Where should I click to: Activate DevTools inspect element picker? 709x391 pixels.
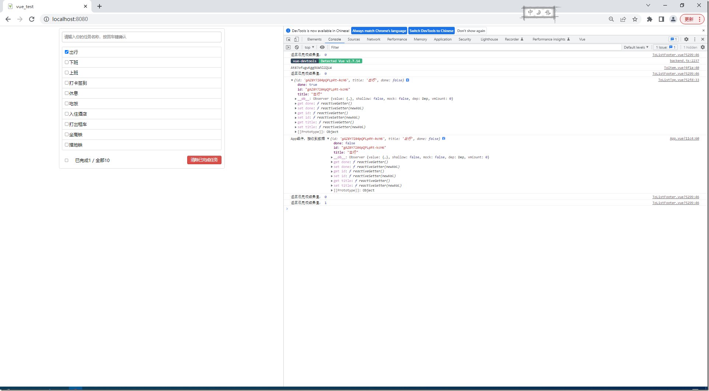tap(289, 39)
